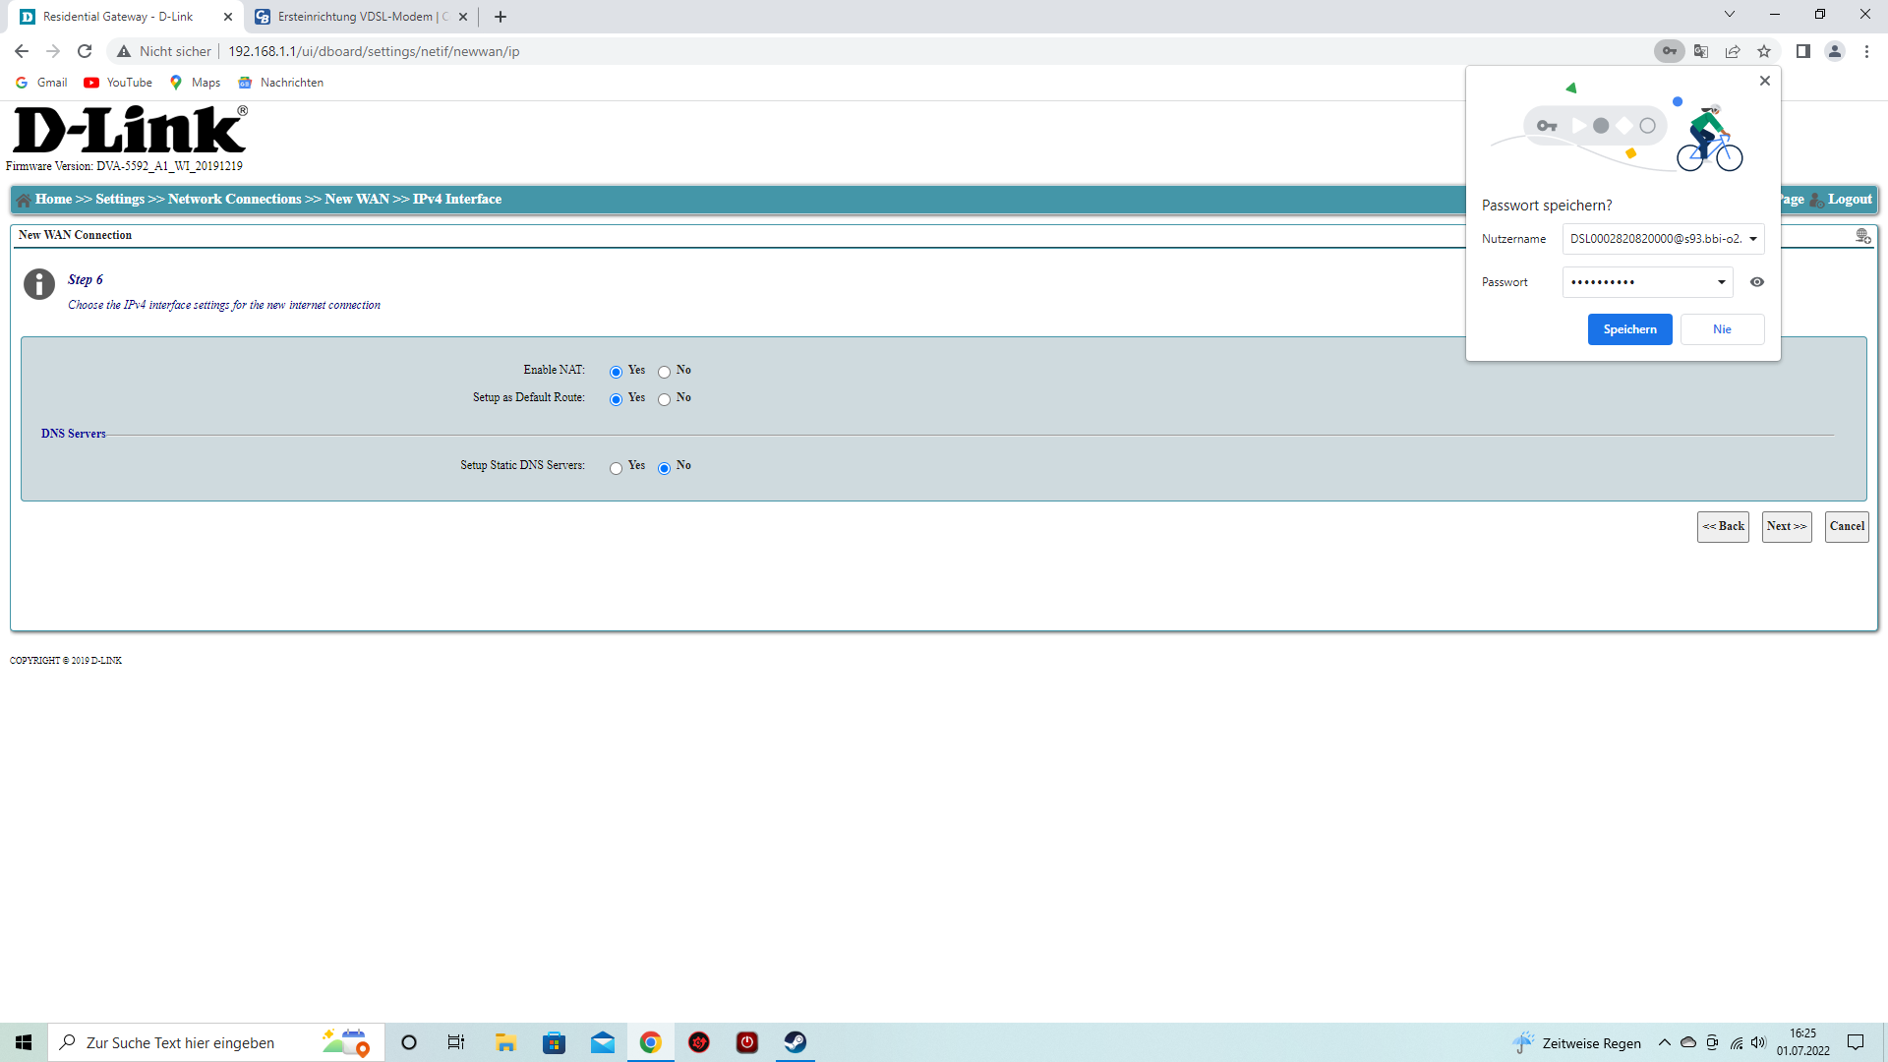The height and width of the screenshot is (1062, 1888).
Task: Open the side panel icon in Chrome
Action: coord(1802,51)
